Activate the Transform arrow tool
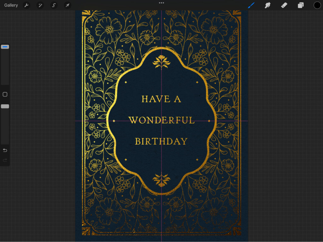The height and width of the screenshot is (242, 323). coord(68,5)
